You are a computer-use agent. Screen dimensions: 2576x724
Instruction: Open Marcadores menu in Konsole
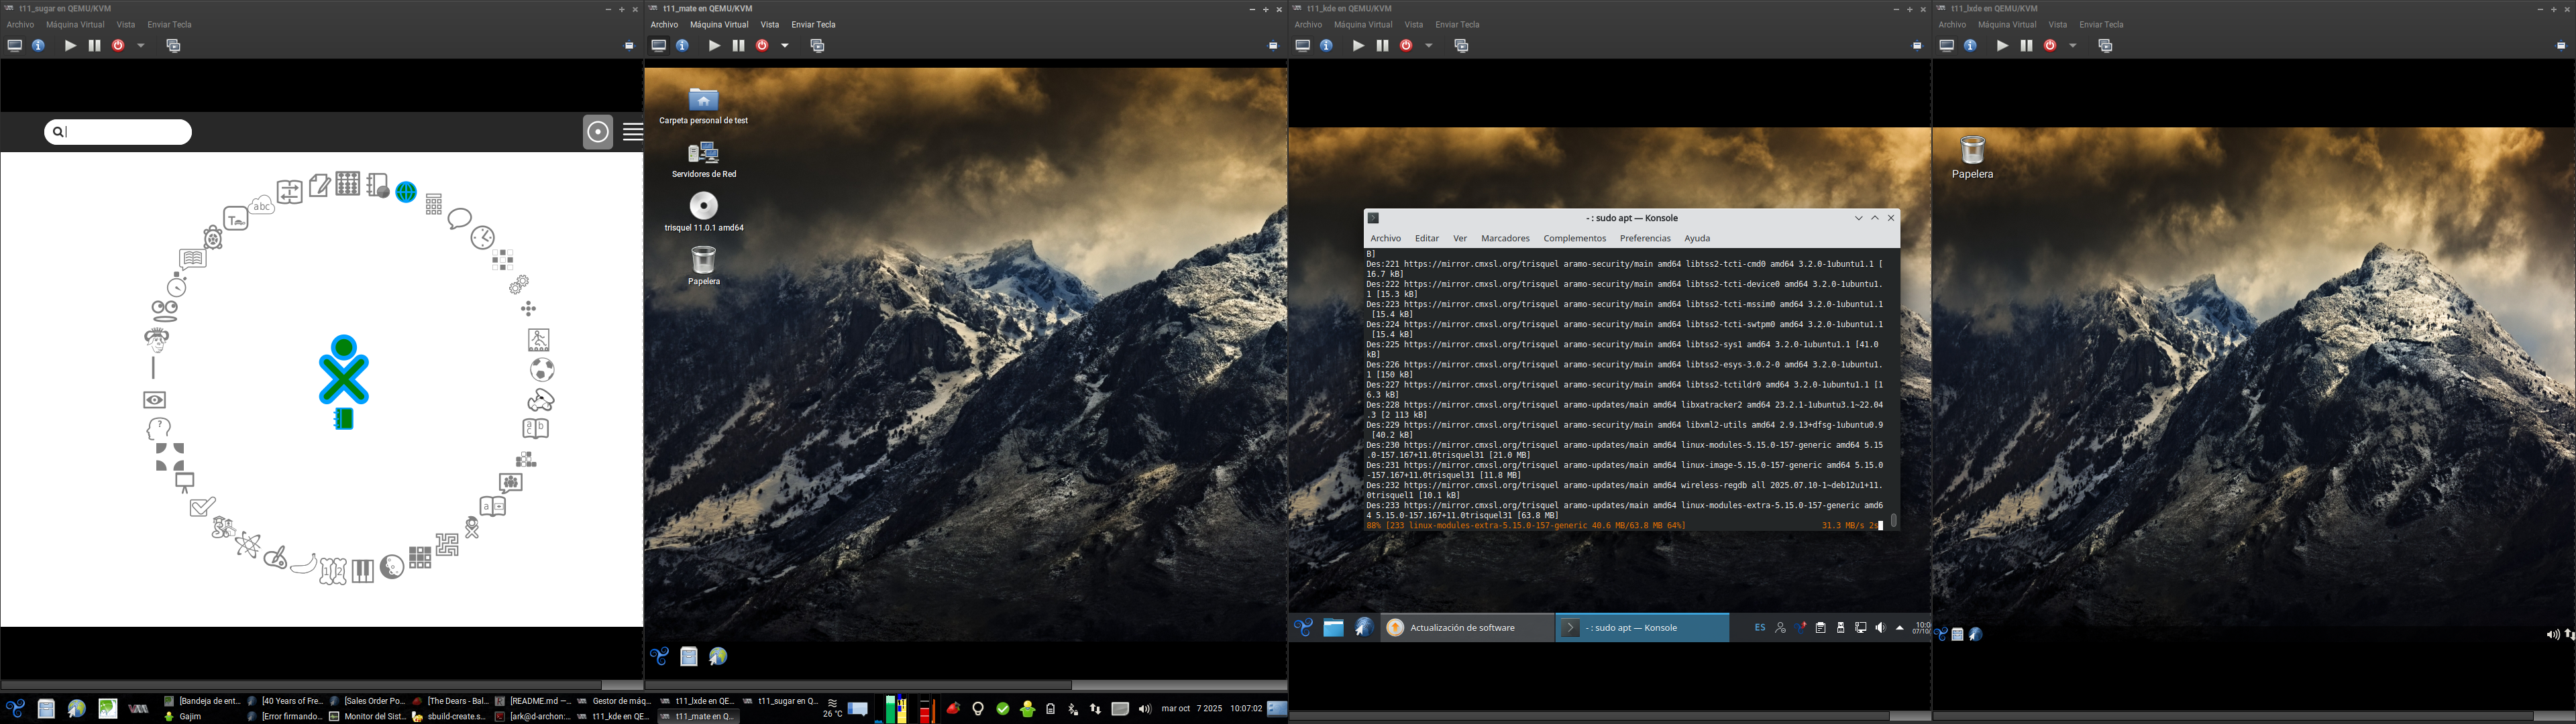point(1505,239)
